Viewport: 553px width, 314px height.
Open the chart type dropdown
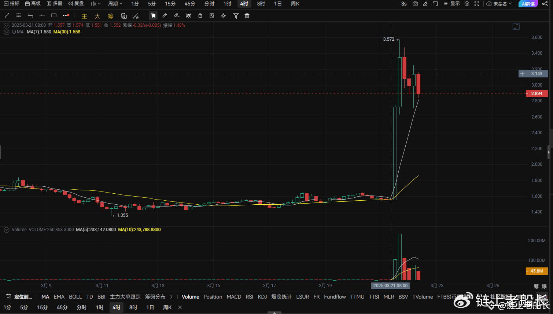95,4
